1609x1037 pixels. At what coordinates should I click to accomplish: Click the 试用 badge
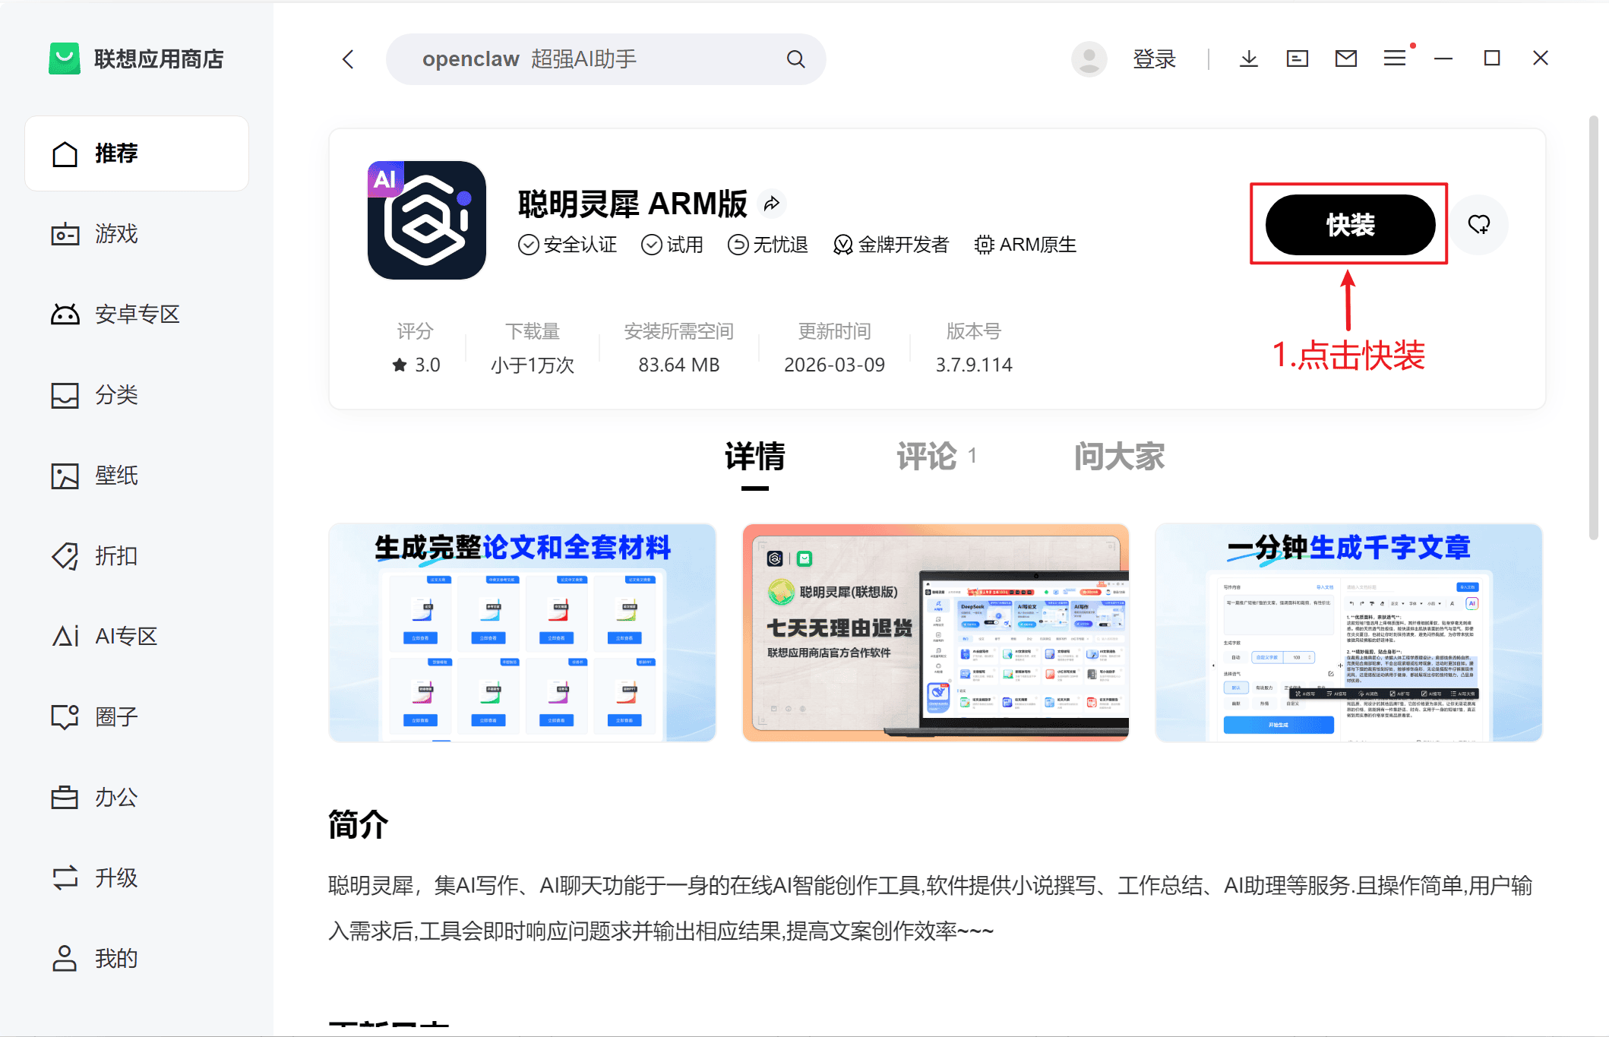pyautogui.click(x=672, y=245)
